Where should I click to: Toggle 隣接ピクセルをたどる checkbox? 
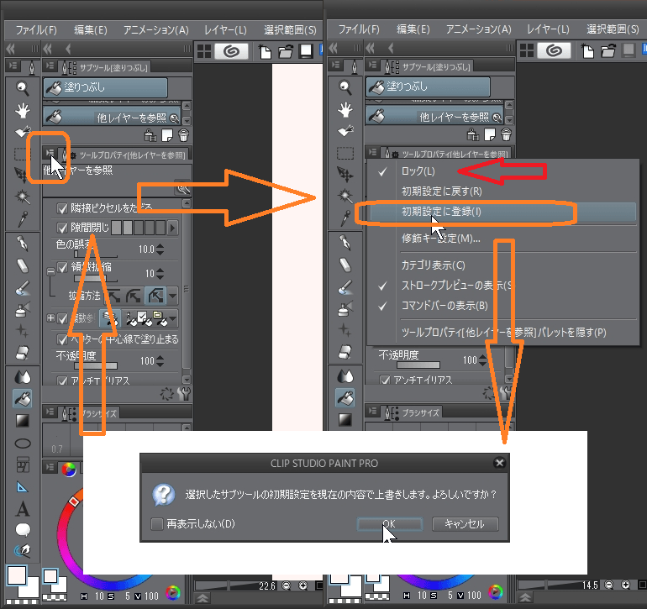point(62,208)
